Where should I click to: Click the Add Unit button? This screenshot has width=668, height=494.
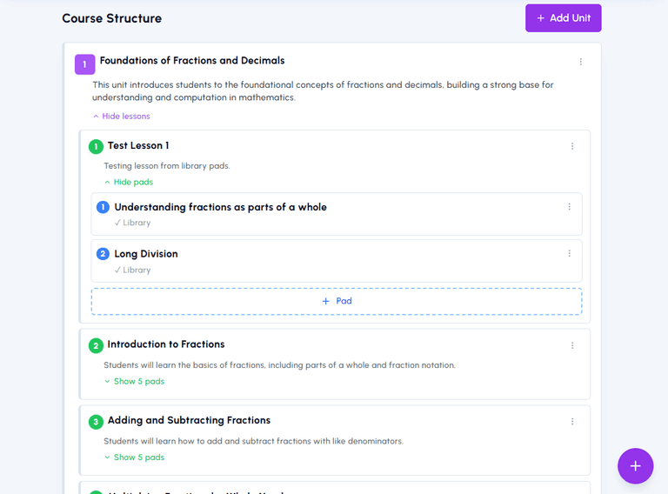coord(564,18)
